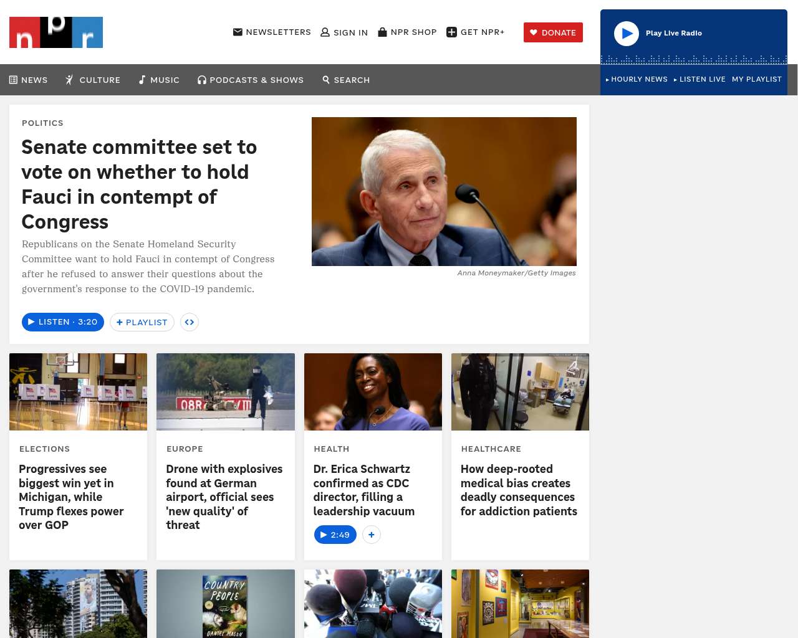Click the embed code icon button
The height and width of the screenshot is (638, 798).
[x=190, y=322]
